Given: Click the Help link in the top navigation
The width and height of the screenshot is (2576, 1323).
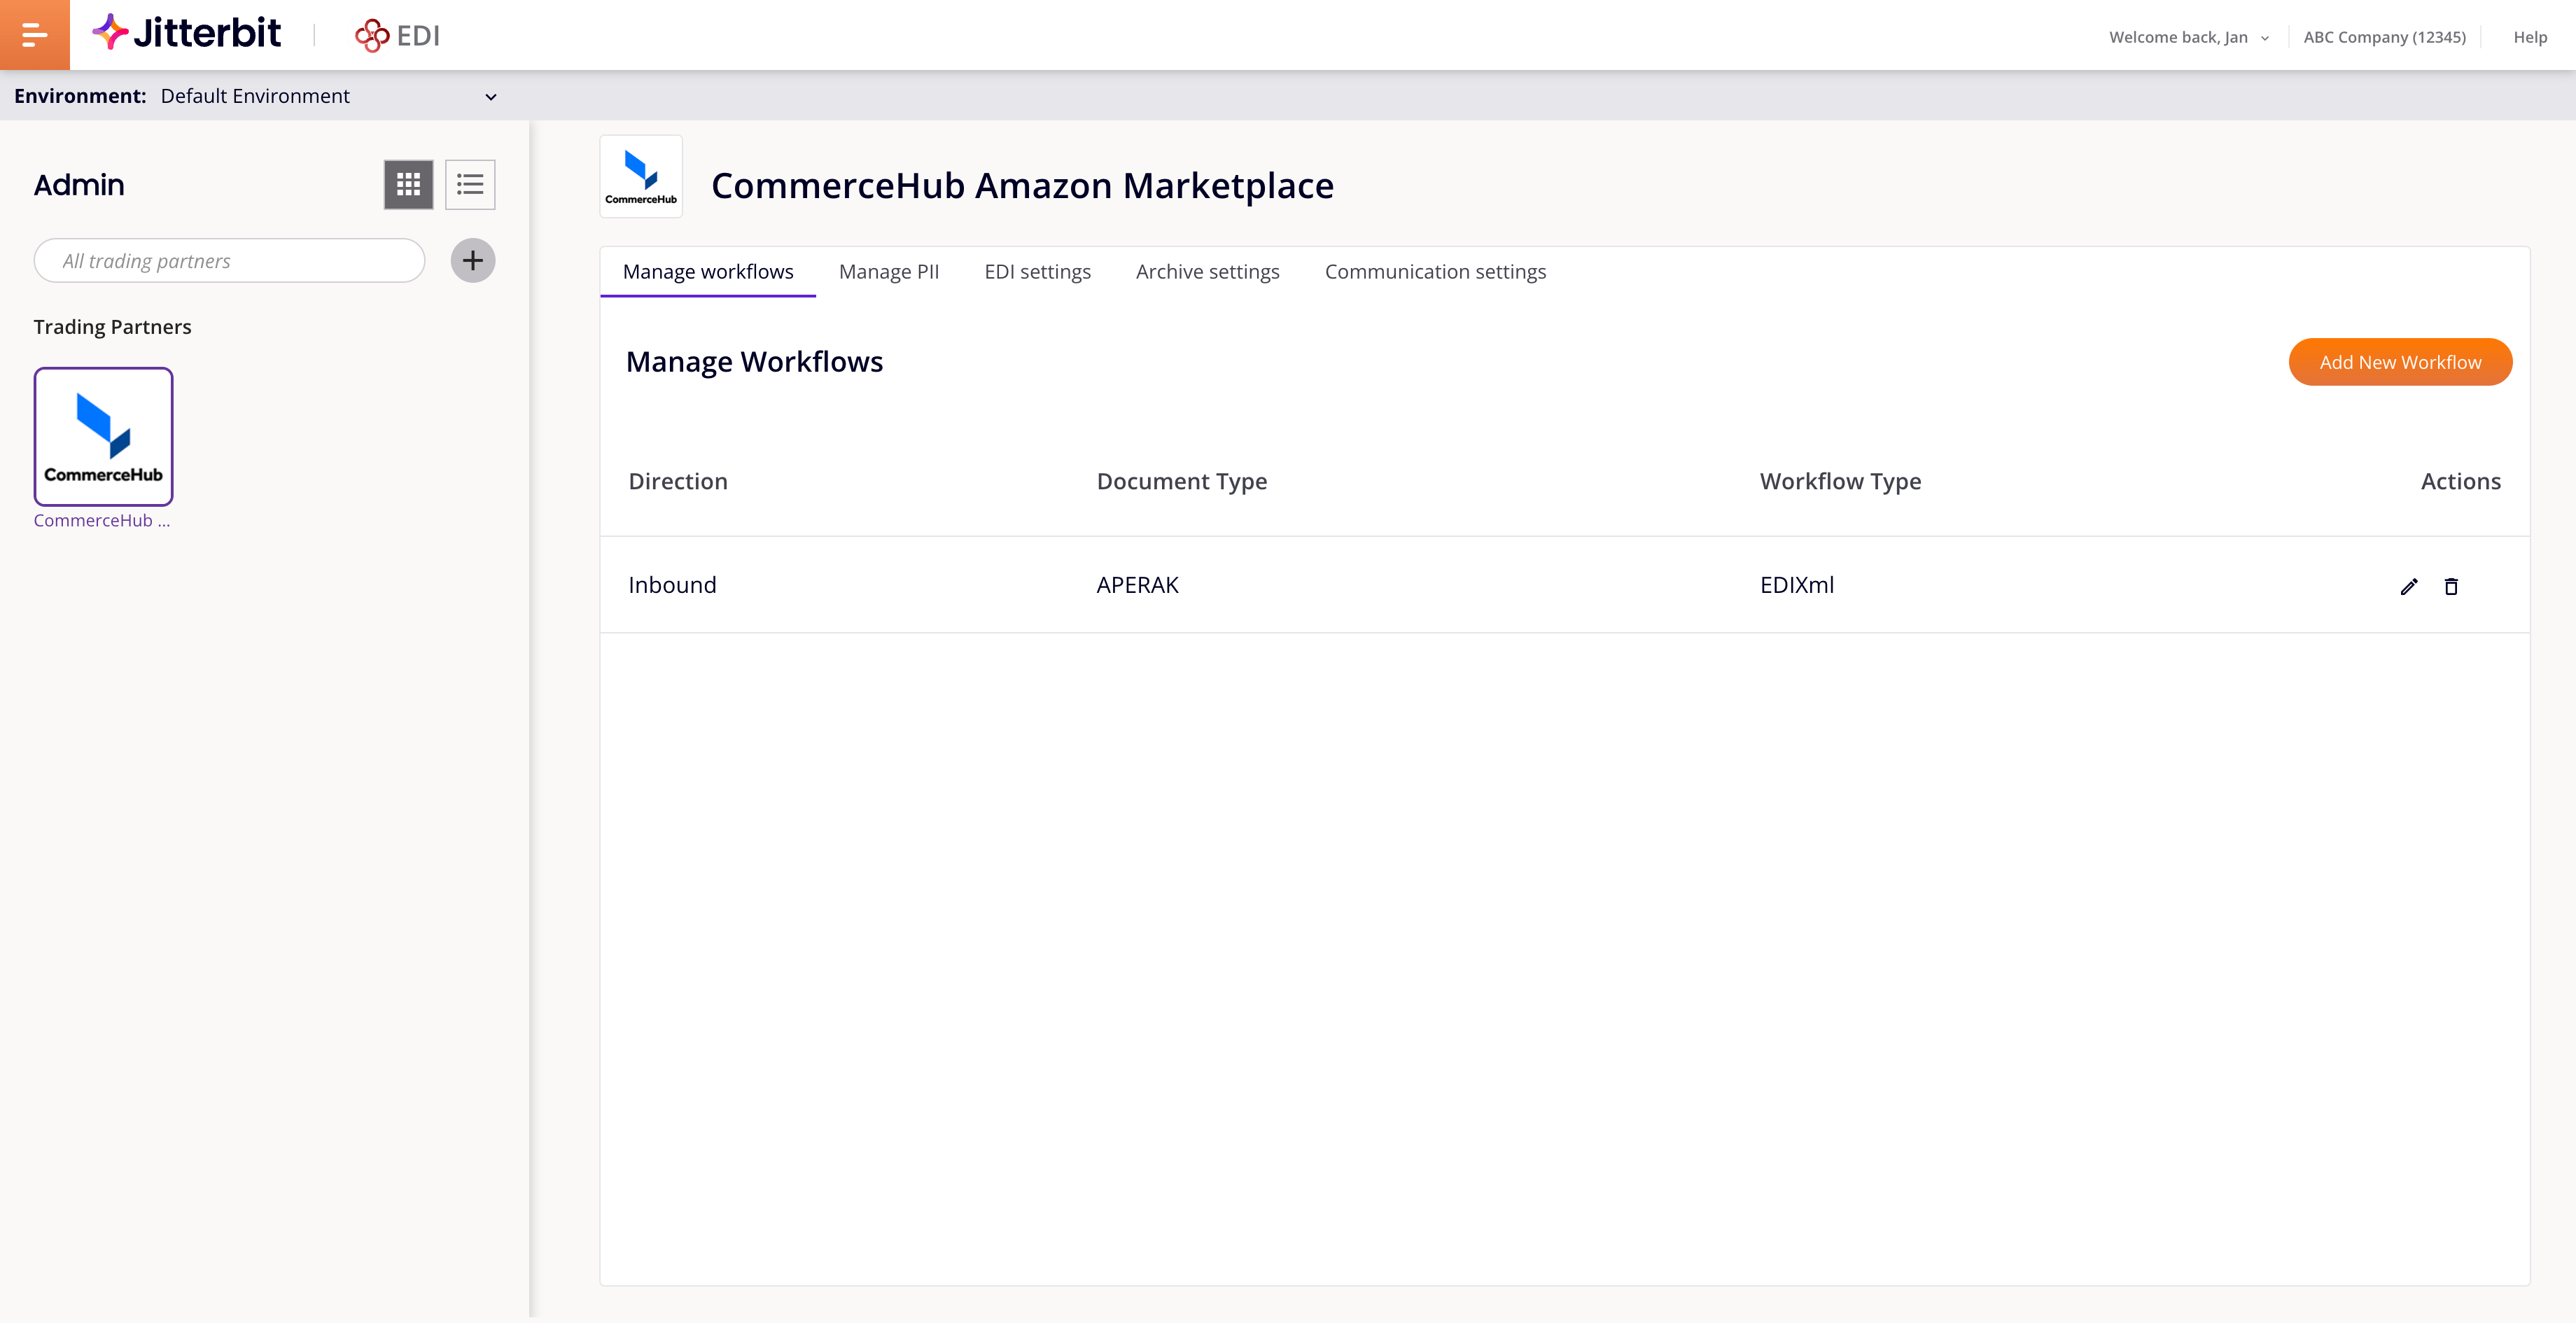Looking at the screenshot, I should click(x=2529, y=32).
